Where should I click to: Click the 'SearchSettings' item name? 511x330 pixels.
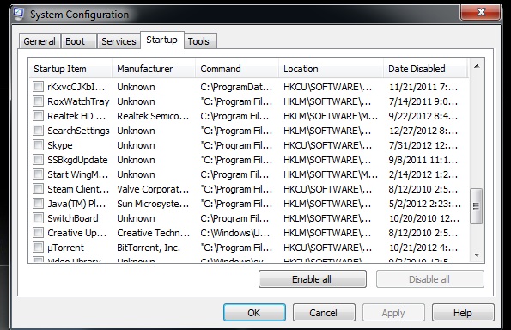pyautogui.click(x=78, y=131)
